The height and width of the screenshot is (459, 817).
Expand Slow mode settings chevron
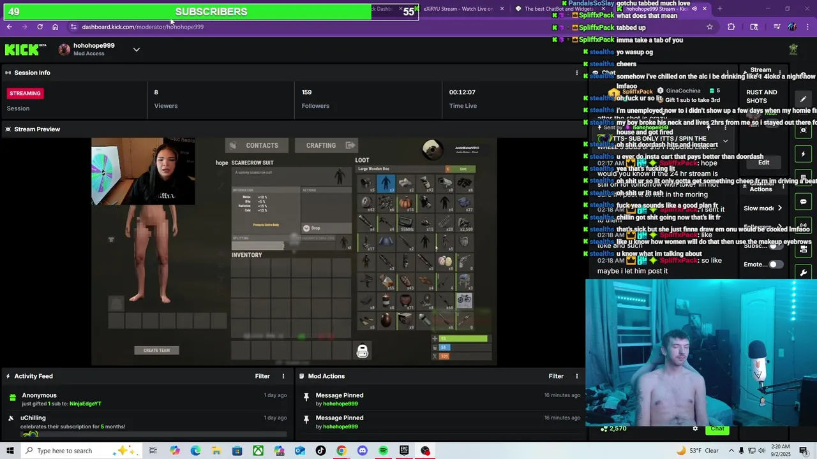(779, 208)
